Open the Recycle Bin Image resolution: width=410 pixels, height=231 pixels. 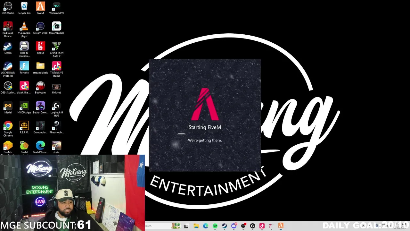[x=24, y=8]
